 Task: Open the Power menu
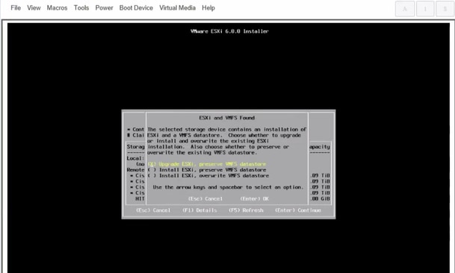click(x=104, y=7)
